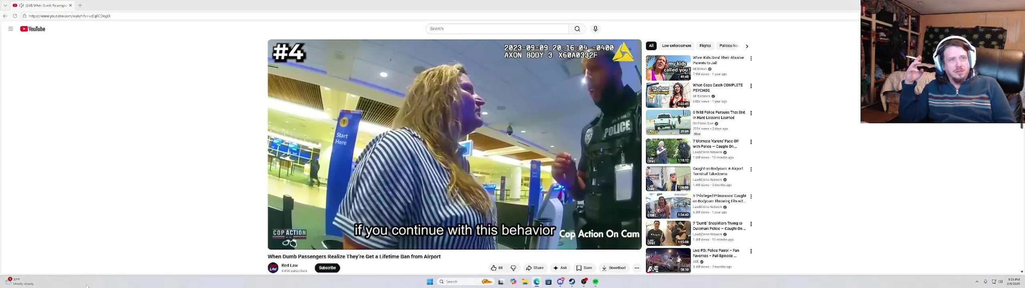Open Red Law channel avatar

273,268
